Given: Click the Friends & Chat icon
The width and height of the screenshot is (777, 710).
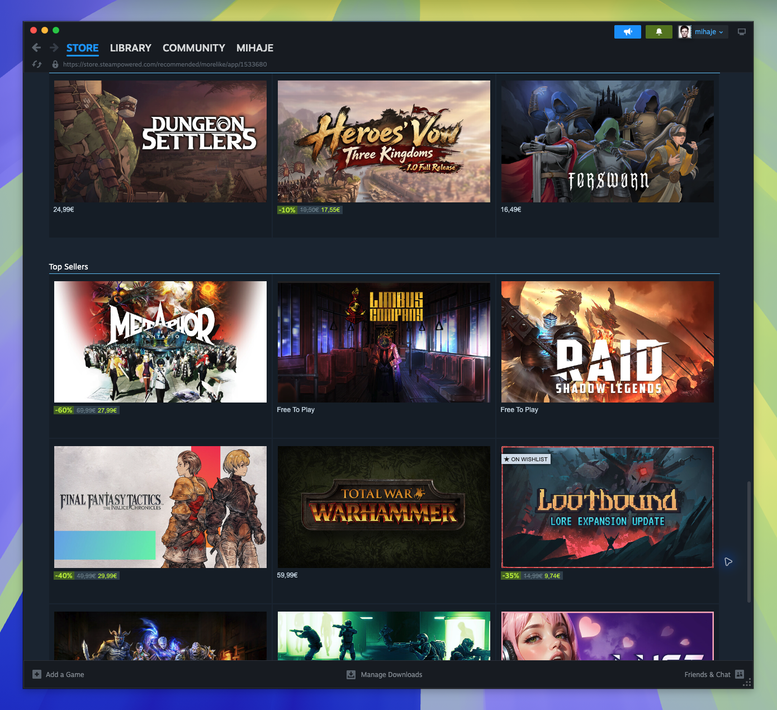Looking at the screenshot, I should 740,674.
